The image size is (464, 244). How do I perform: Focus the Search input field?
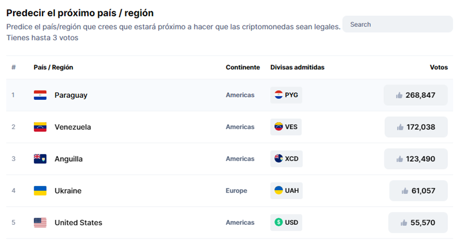pos(397,24)
